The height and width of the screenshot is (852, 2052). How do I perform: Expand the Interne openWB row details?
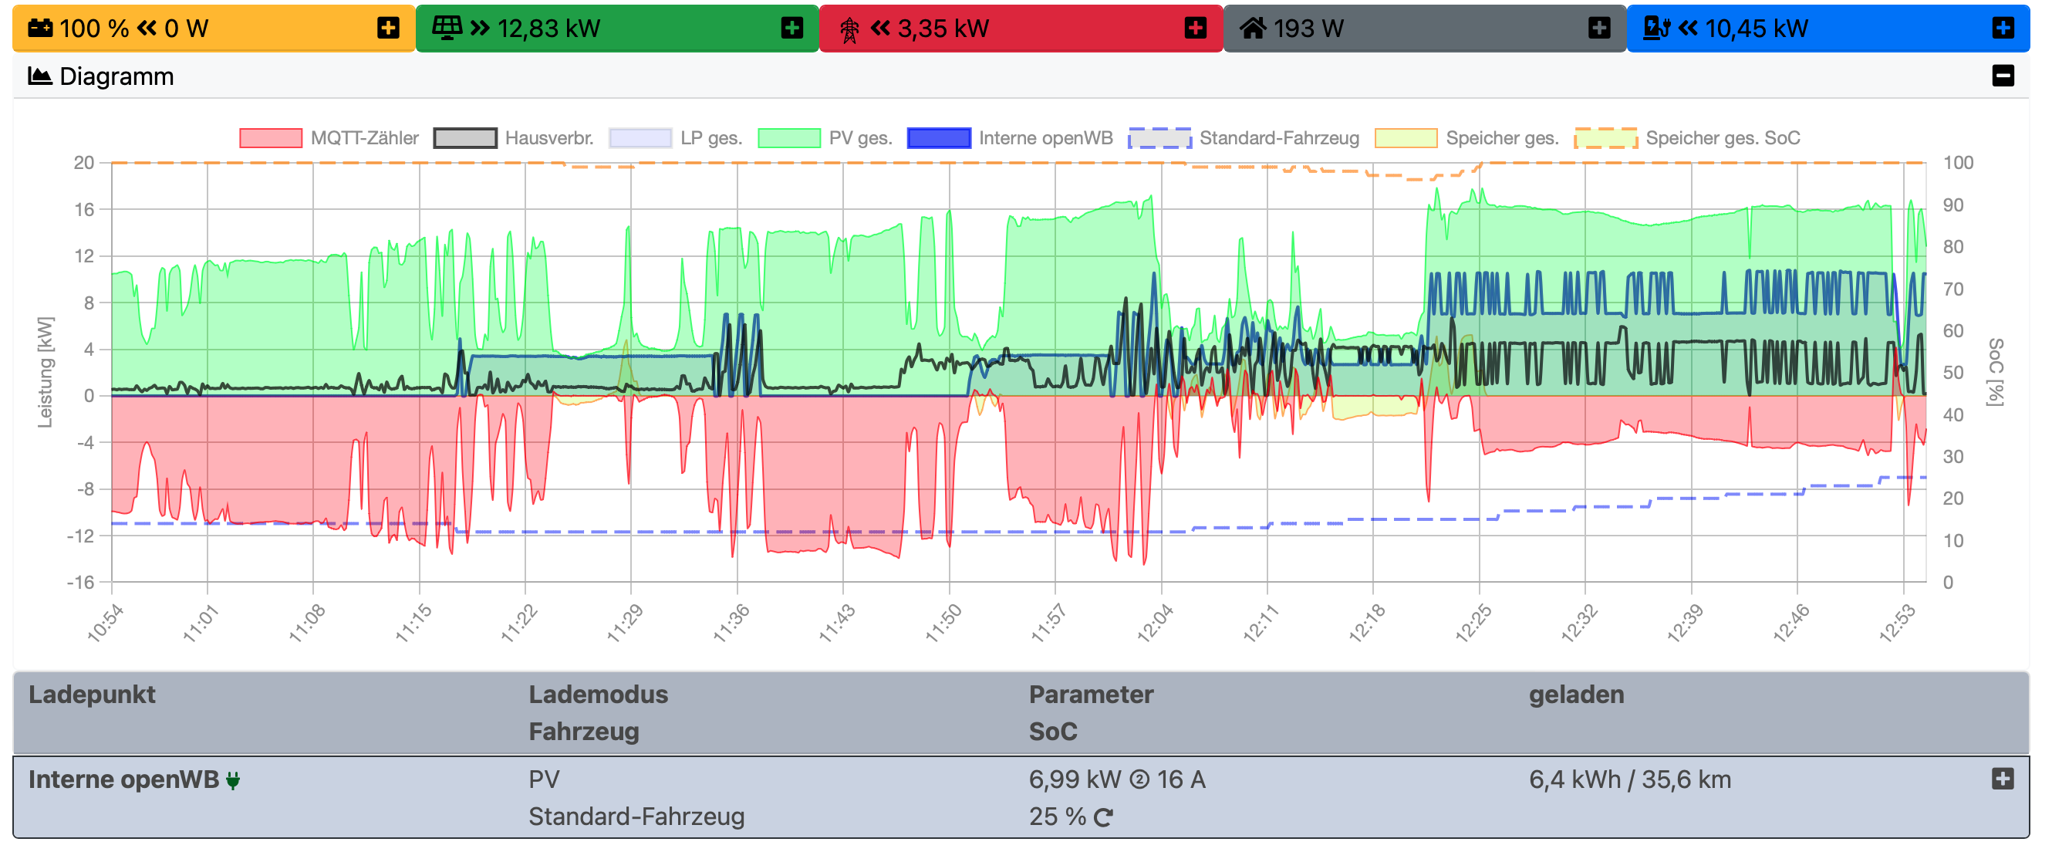coord(2003,779)
